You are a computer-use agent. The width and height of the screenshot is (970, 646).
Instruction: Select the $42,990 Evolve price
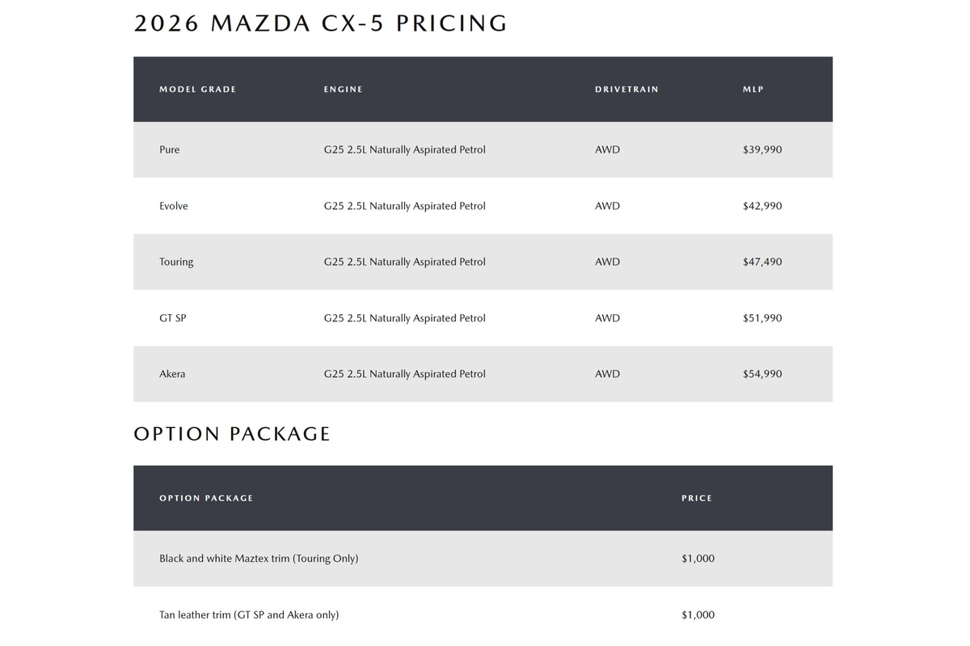tap(762, 206)
